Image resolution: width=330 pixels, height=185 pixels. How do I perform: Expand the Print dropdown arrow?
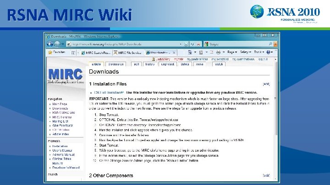coord(224,52)
